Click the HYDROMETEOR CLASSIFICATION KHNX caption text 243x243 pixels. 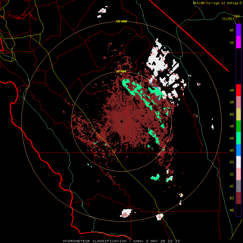[122, 241]
